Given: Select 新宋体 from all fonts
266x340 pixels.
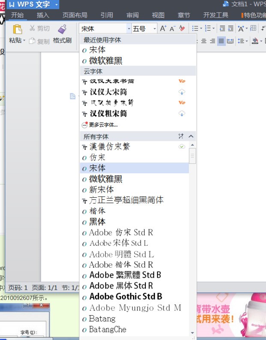Looking at the screenshot, I should point(134,190).
